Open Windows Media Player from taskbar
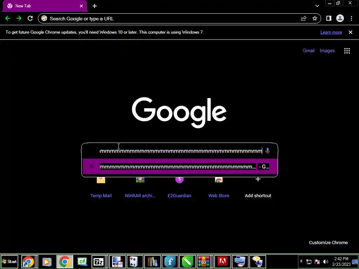 (47, 262)
